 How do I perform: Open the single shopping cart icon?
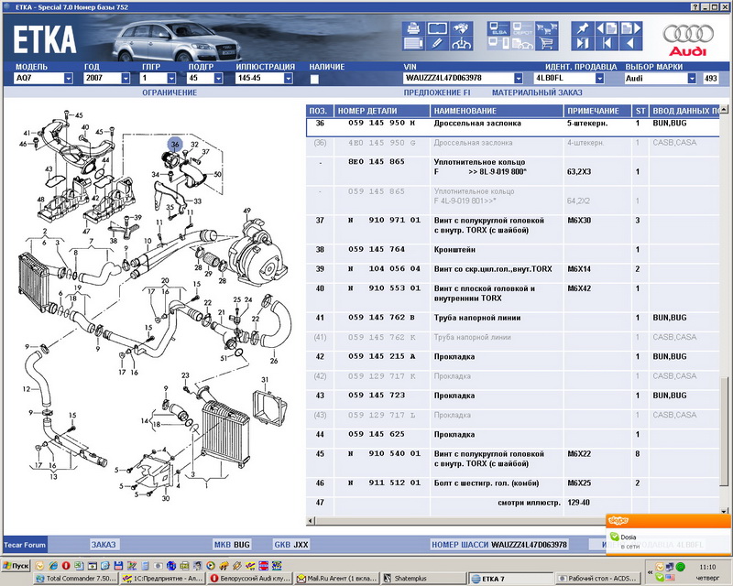(x=546, y=43)
